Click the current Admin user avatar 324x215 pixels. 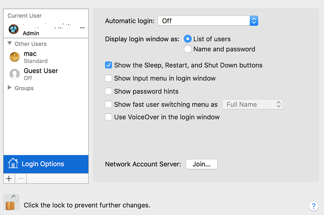(x=14, y=30)
